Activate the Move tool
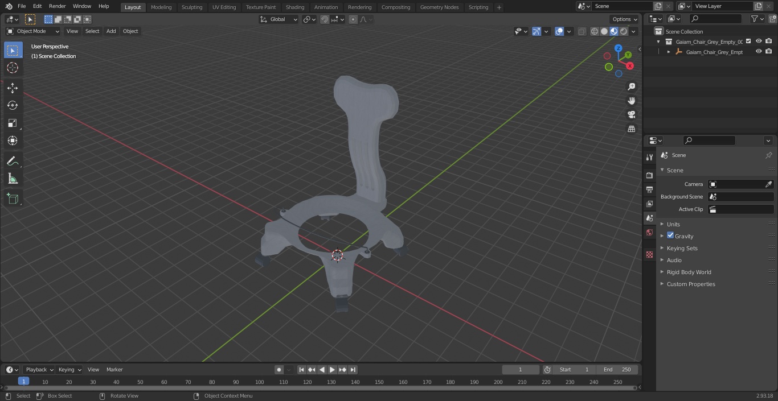 13,88
